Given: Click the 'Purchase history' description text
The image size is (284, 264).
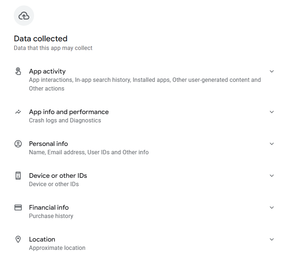Looking at the screenshot, I should coord(51,216).
